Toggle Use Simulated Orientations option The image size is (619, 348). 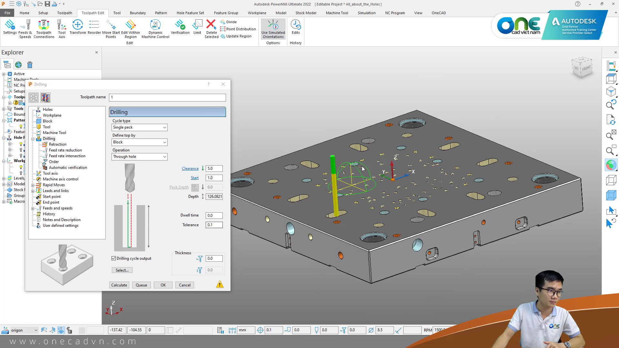tap(273, 29)
